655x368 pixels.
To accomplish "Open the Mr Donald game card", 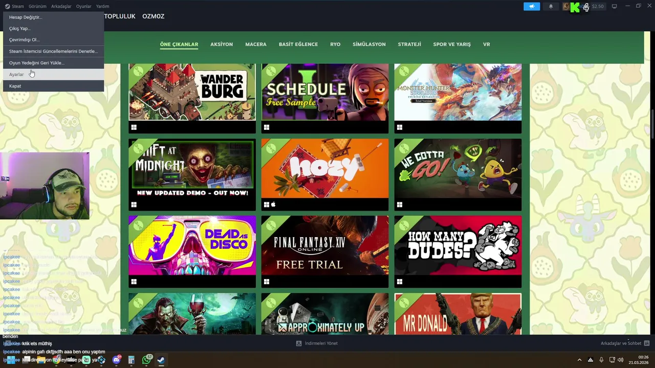I will coord(458,314).
